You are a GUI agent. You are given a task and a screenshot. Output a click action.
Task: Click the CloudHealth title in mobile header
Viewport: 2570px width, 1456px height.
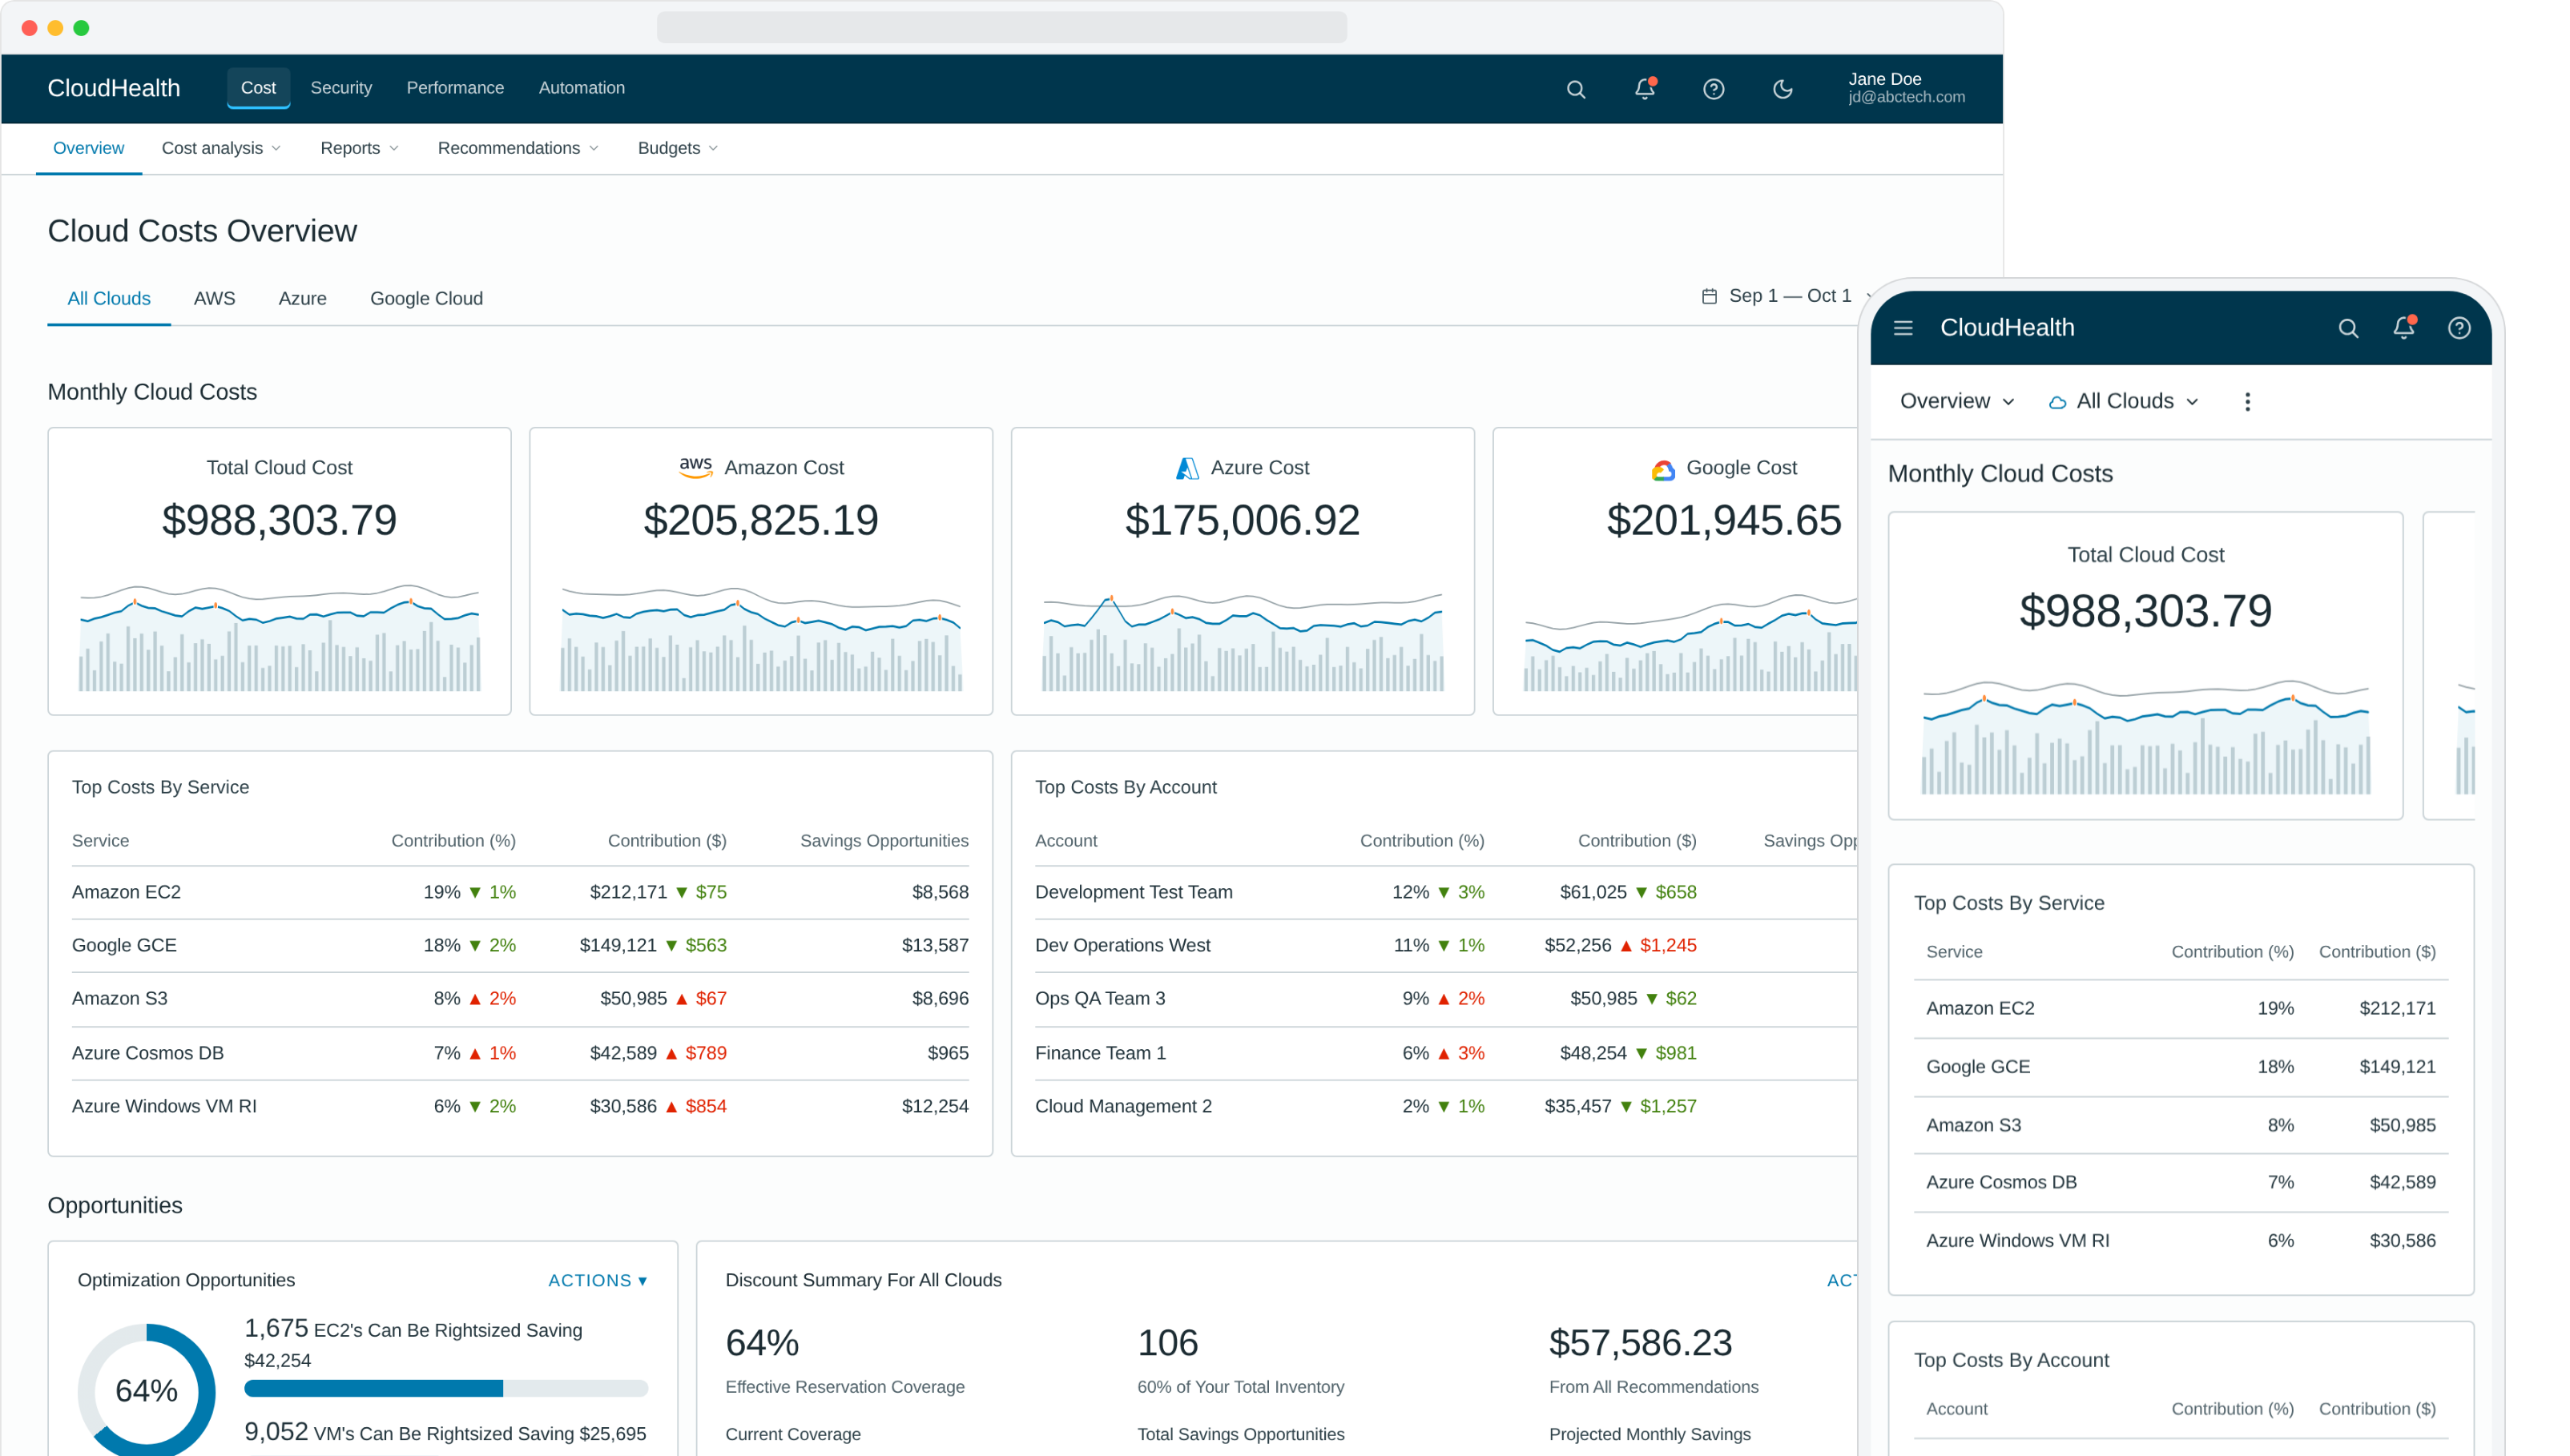[2006, 327]
